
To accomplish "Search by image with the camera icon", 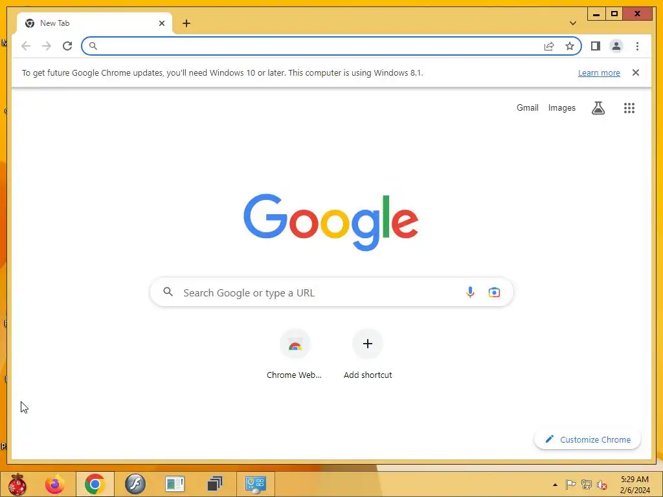I will (x=494, y=292).
